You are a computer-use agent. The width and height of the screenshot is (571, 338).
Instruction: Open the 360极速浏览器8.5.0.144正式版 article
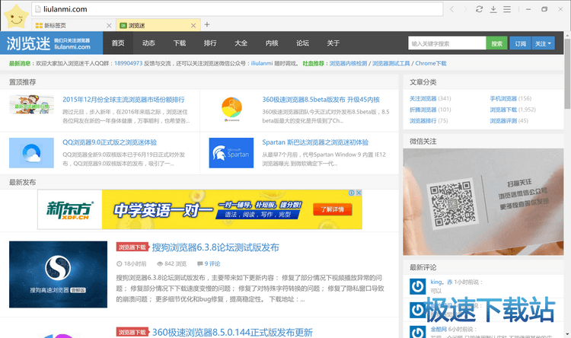coord(232,332)
